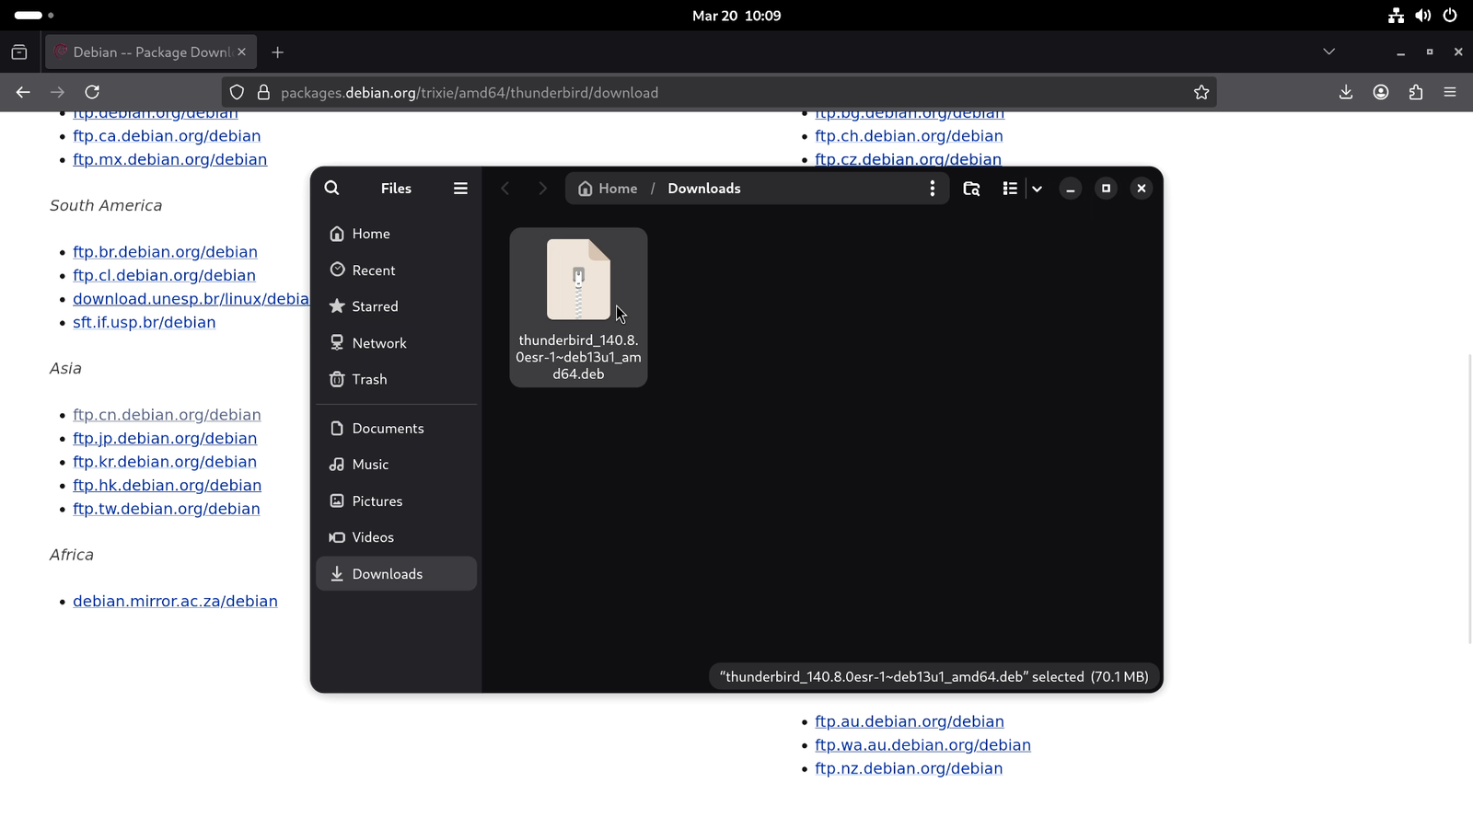Click Downloads in the path bar
The image size is (1473, 828).
704,188
